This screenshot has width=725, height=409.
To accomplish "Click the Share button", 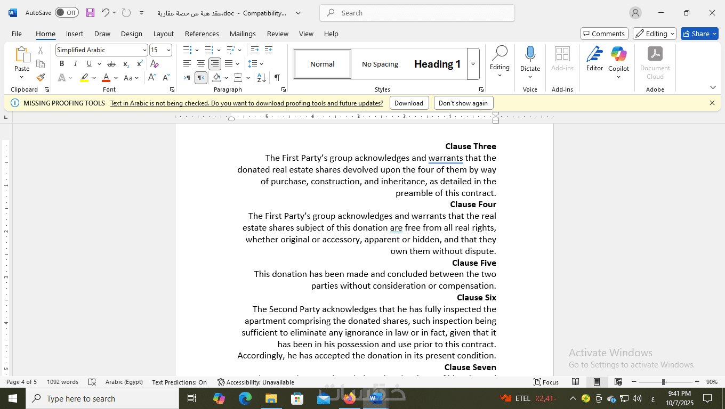I will (x=699, y=34).
